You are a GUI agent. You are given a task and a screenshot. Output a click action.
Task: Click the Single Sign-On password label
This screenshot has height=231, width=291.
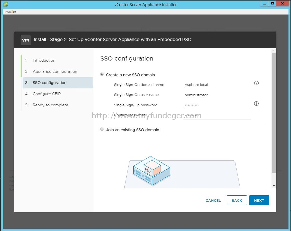pos(136,105)
